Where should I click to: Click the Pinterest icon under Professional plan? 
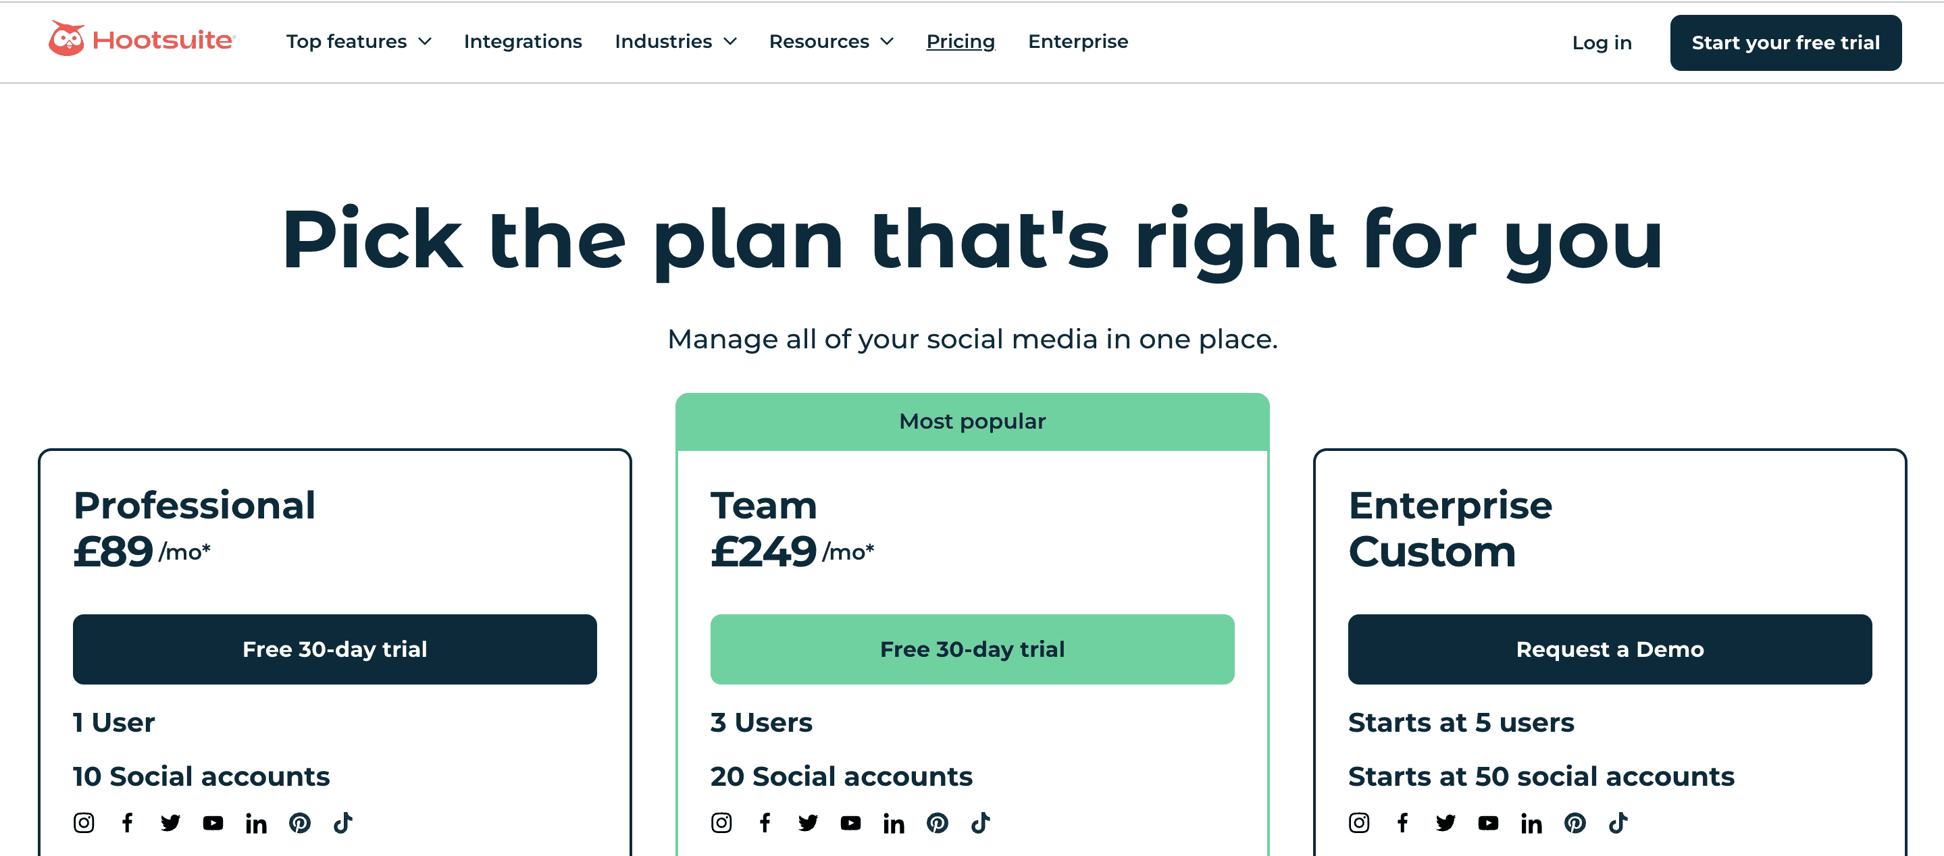click(x=300, y=823)
